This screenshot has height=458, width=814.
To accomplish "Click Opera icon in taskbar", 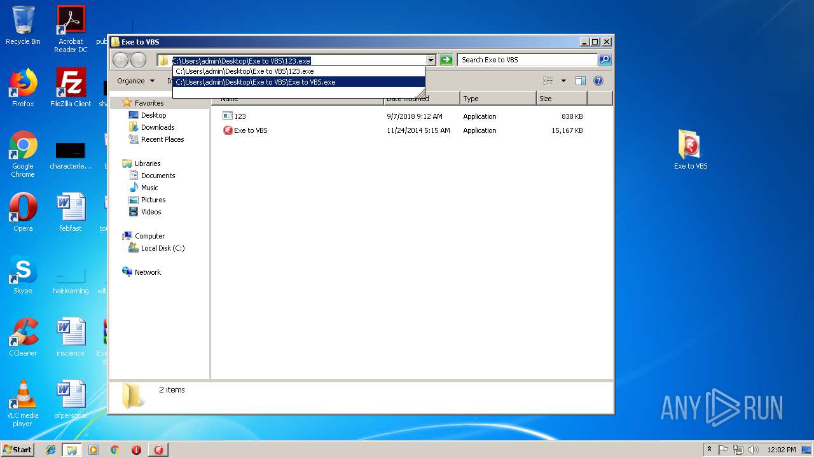I will coord(136,450).
